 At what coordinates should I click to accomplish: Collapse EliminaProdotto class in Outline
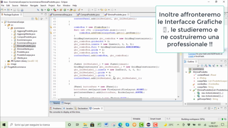pyautogui.click(x=186, y=72)
